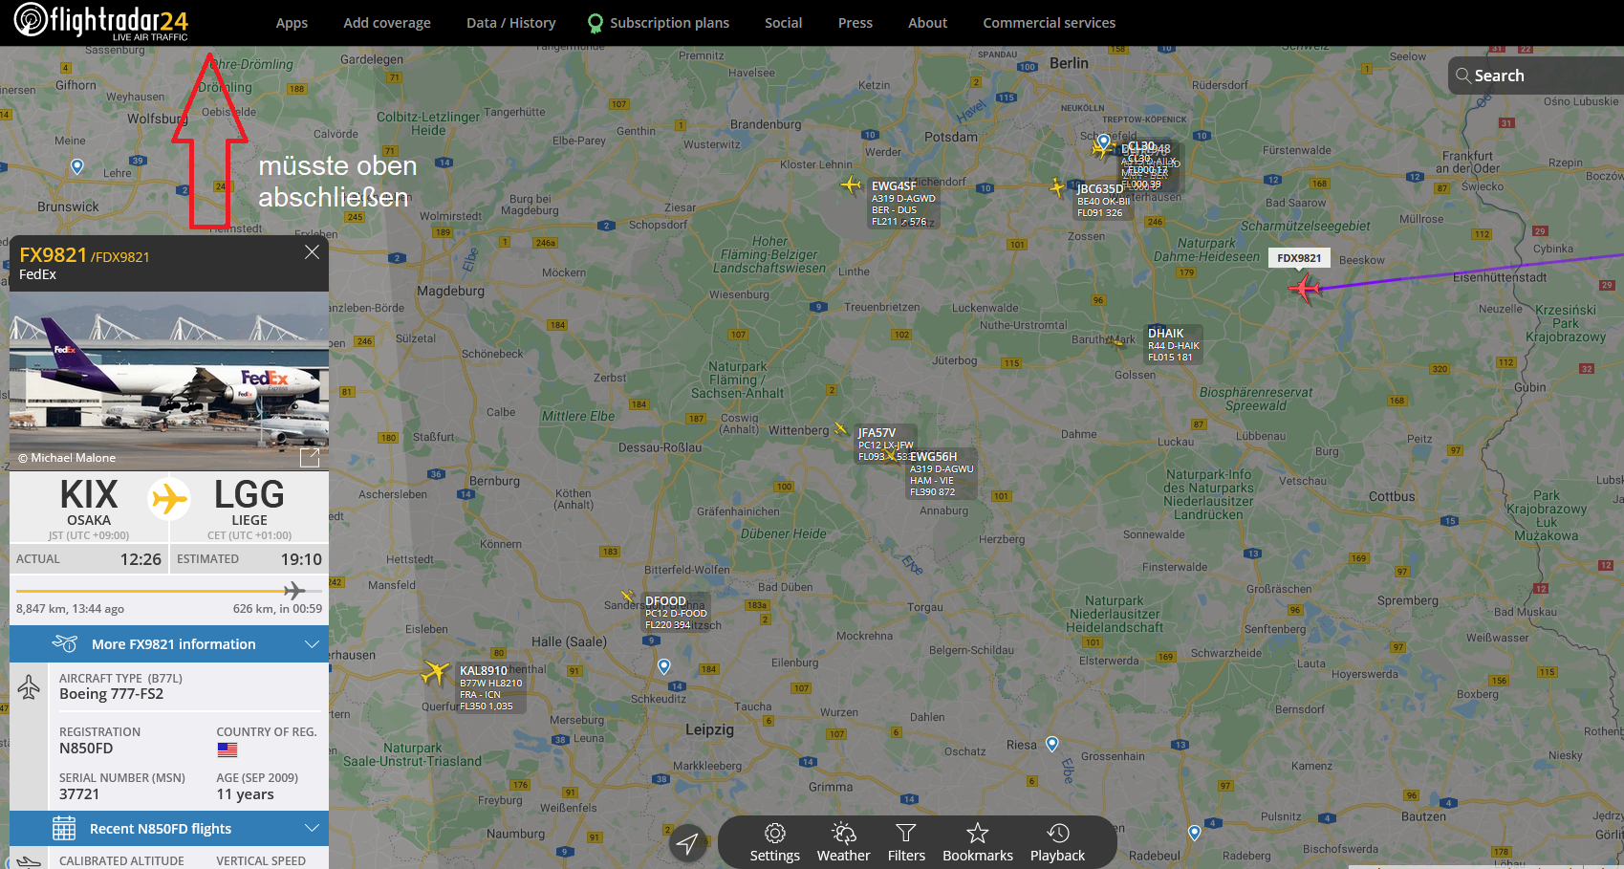Image resolution: width=1624 pixels, height=869 pixels.
Task: Open the Apps menu
Action: pos(292,23)
